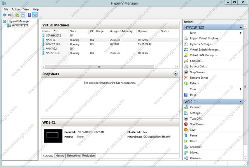Switch to the Networking tab
249x167 pixels.
pos(73,156)
